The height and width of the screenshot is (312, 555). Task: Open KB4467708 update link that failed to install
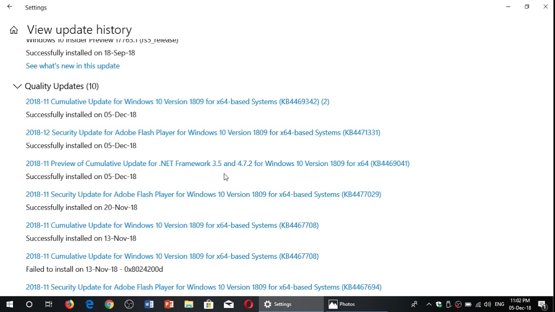click(172, 256)
